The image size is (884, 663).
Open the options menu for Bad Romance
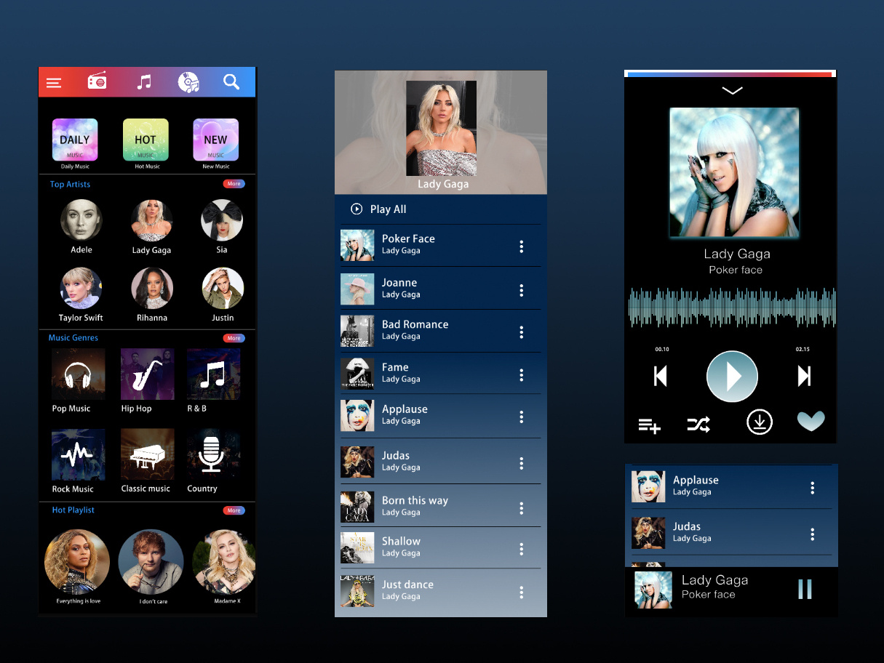coord(522,331)
